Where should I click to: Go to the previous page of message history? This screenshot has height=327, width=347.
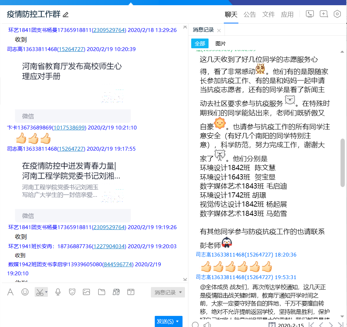321,325
